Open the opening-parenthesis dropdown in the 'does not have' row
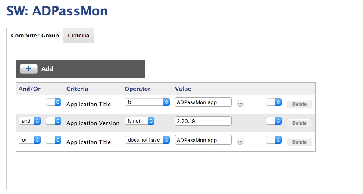This screenshot has width=363, height=194. click(x=53, y=140)
